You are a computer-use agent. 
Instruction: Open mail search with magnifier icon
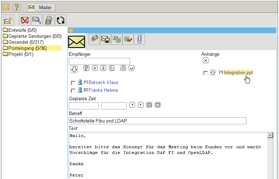(x=36, y=20)
